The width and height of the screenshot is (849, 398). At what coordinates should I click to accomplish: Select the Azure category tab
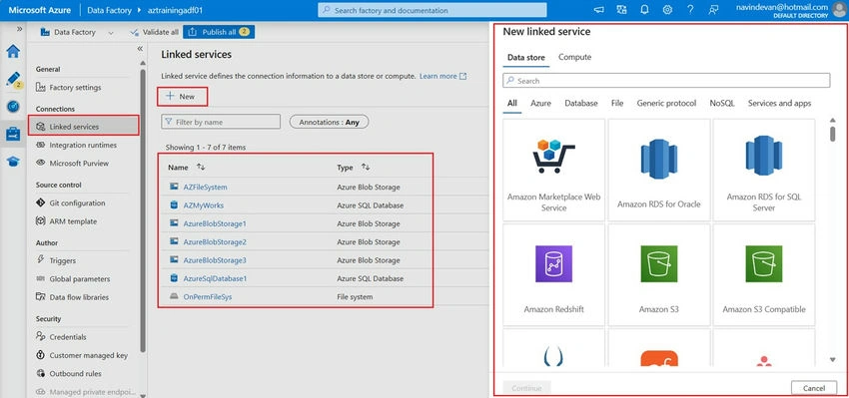point(540,104)
